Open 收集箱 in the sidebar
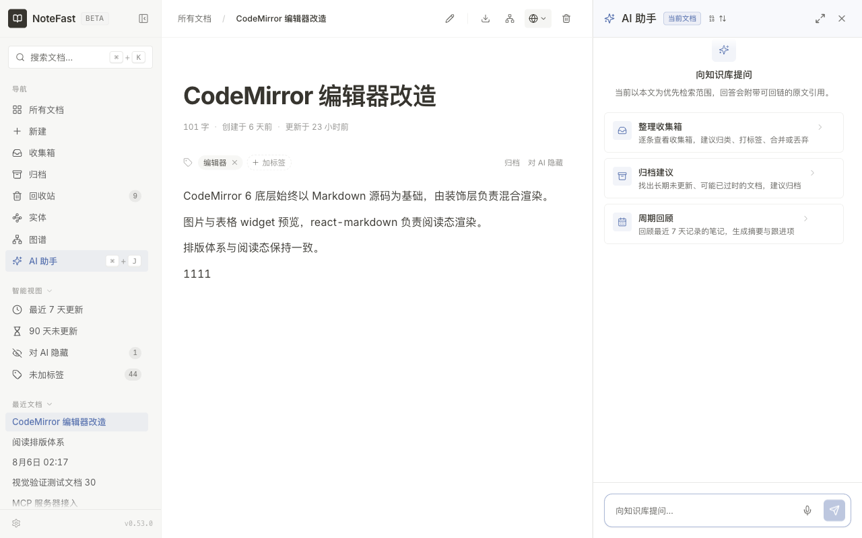Screen dimensions: 862x538 [77, 153]
